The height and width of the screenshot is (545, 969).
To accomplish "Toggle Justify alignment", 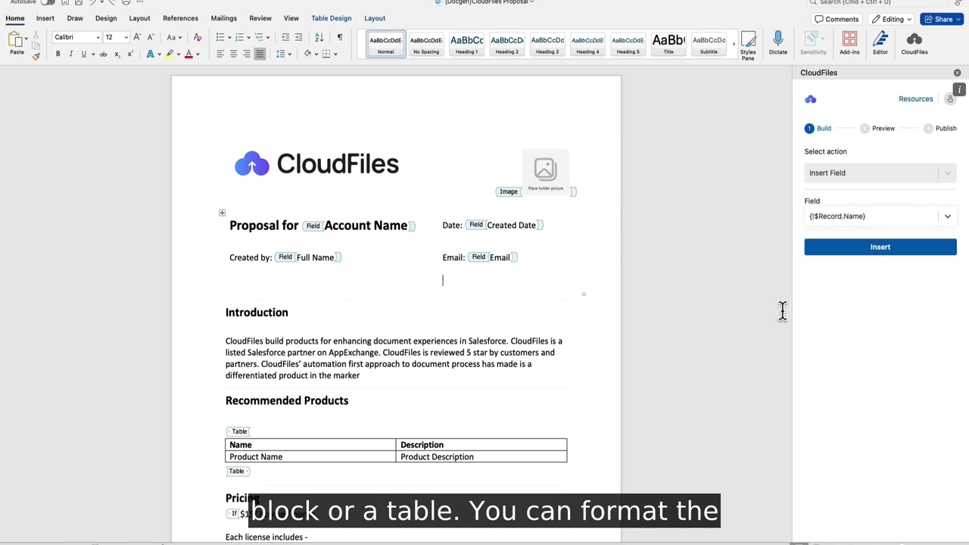I will coord(260,54).
